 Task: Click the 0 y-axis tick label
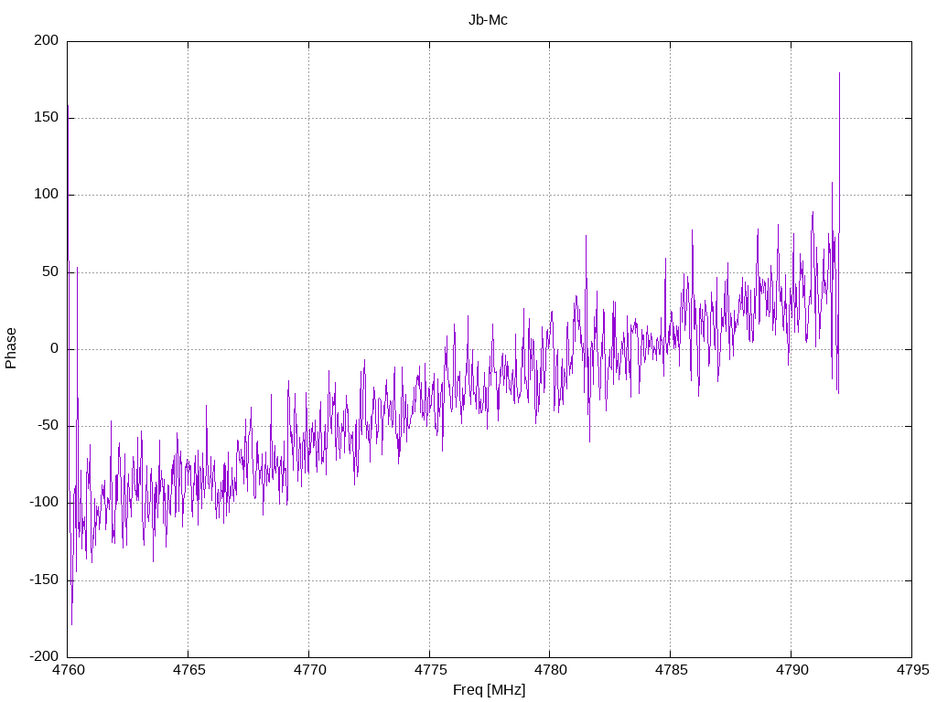tap(55, 348)
